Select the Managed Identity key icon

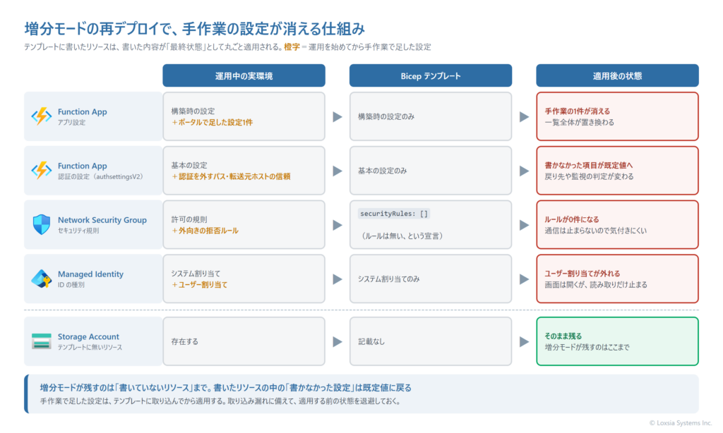point(42,279)
